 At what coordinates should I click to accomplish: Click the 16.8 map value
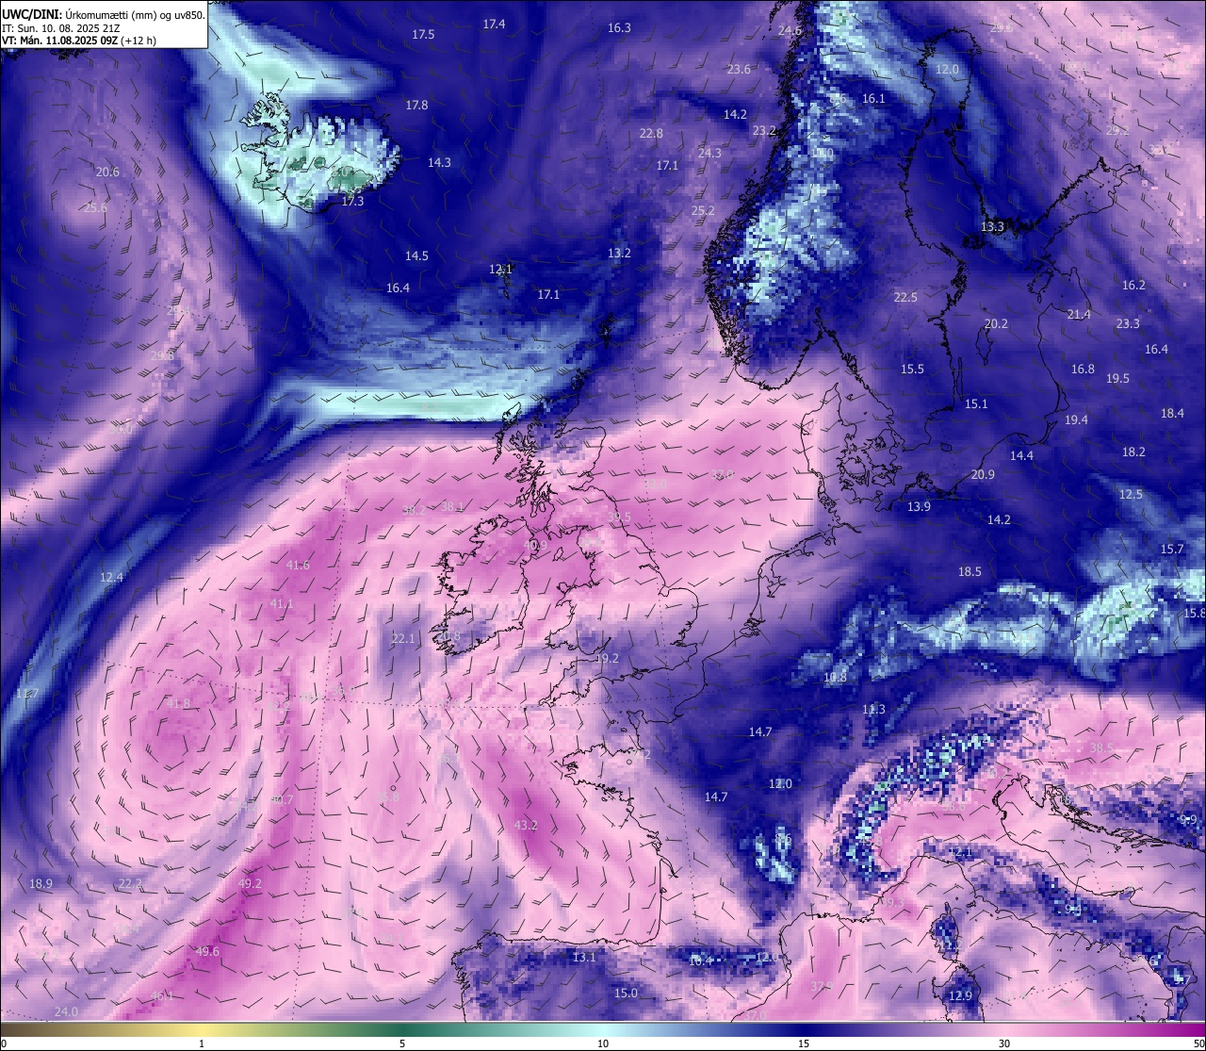pyautogui.click(x=1083, y=369)
